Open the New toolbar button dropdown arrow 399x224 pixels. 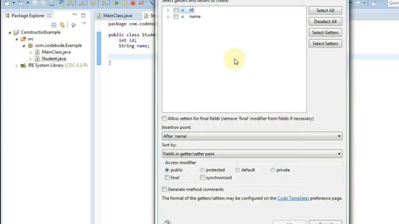tap(14, 2)
